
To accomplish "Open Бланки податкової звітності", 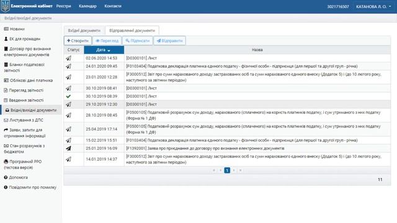I will pos(24,68).
